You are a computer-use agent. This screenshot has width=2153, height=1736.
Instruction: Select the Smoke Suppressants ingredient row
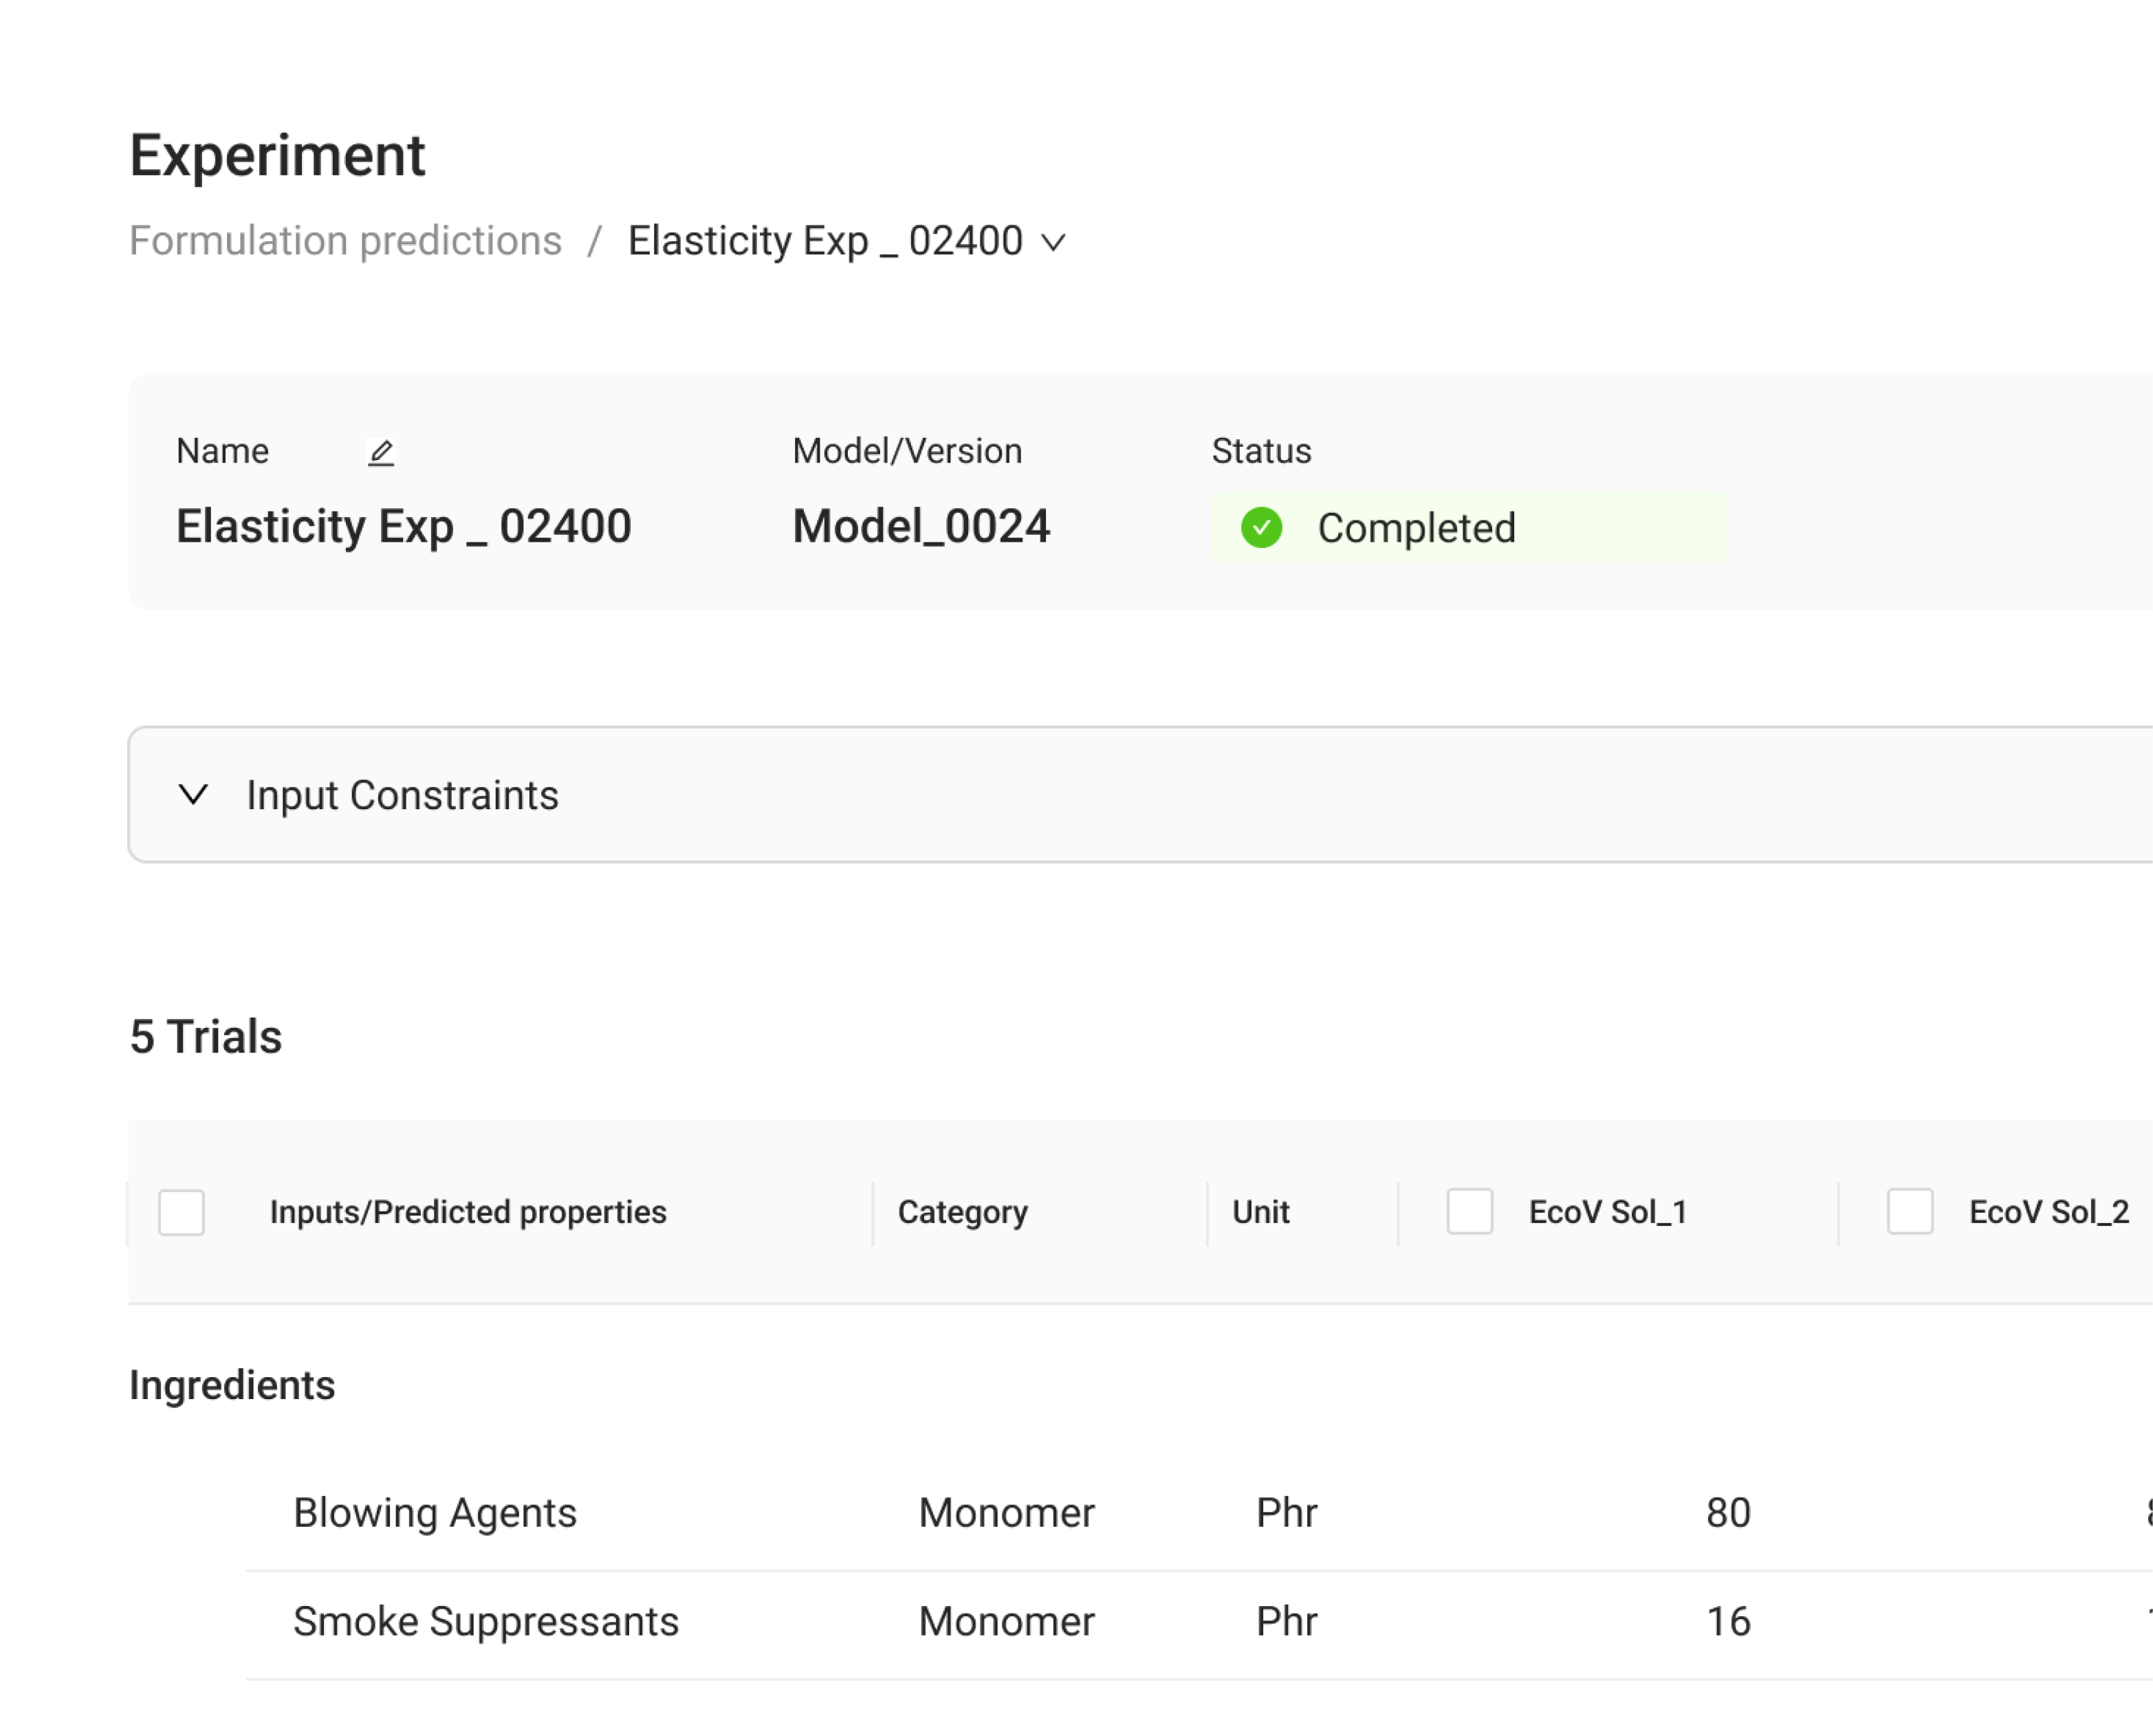click(x=486, y=1622)
